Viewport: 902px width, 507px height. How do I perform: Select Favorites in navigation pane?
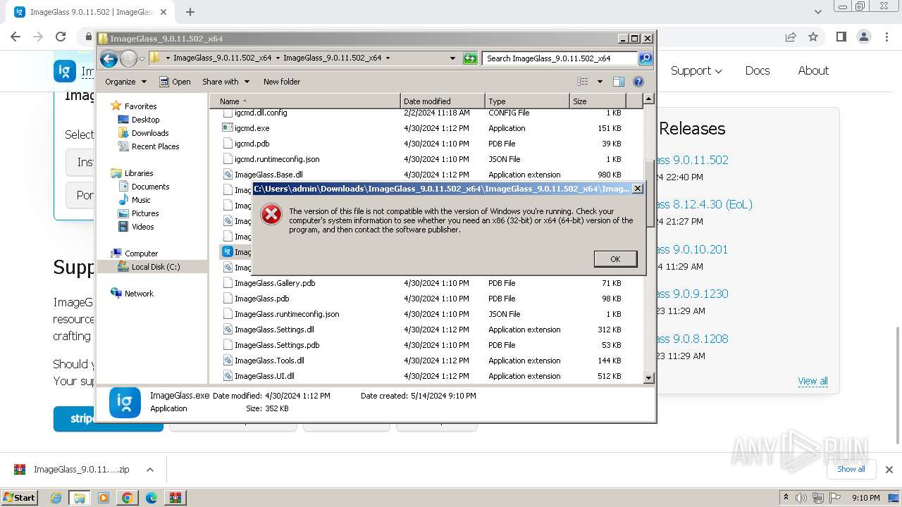140,106
